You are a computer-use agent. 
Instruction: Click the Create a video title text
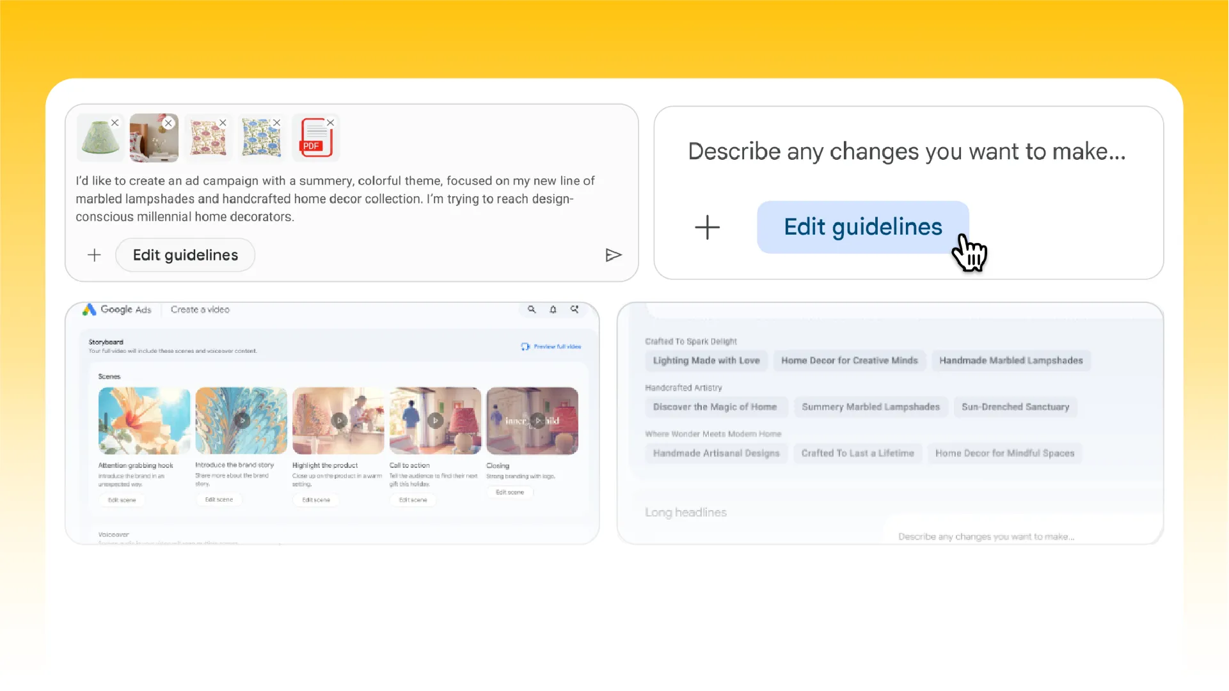click(x=200, y=309)
